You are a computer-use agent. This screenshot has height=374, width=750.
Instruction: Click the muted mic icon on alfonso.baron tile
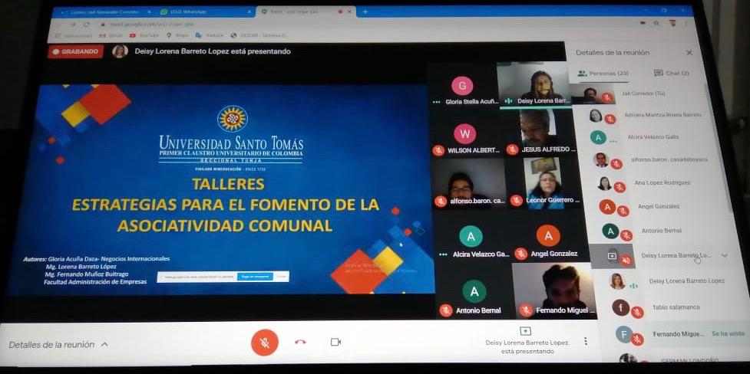[440, 202]
